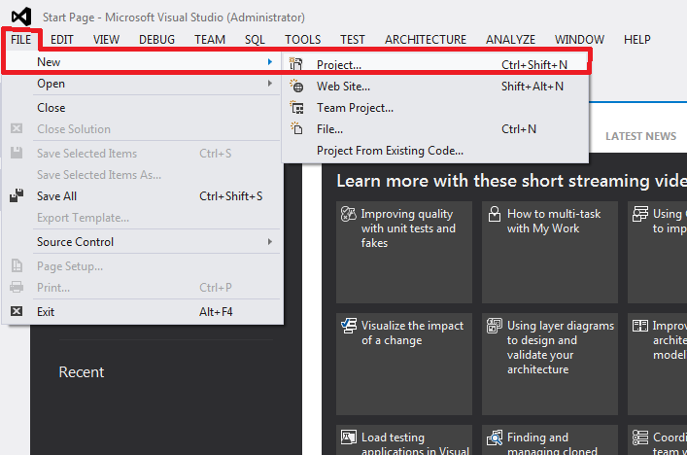Select Close from the File menu
The height and width of the screenshot is (455, 687).
click(x=52, y=108)
